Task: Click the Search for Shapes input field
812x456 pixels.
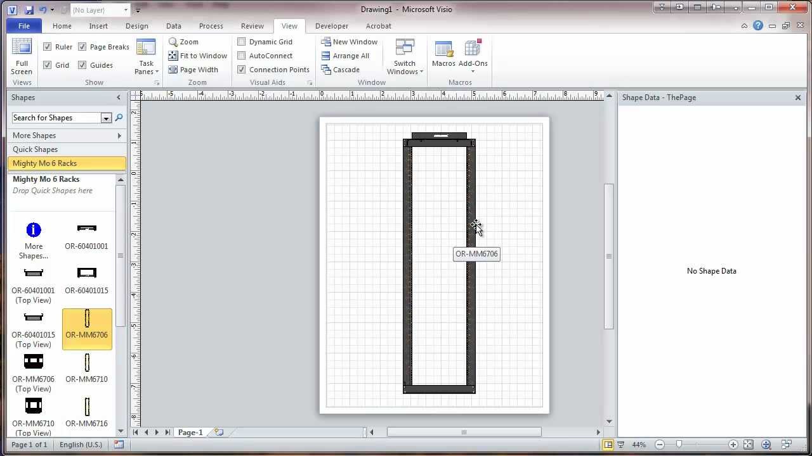Action: [x=56, y=118]
